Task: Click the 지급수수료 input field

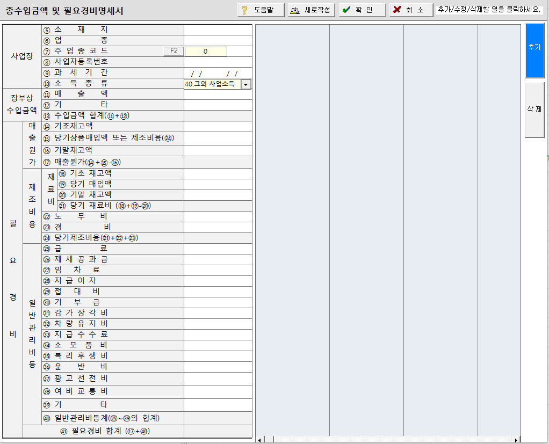Action: tap(218, 335)
